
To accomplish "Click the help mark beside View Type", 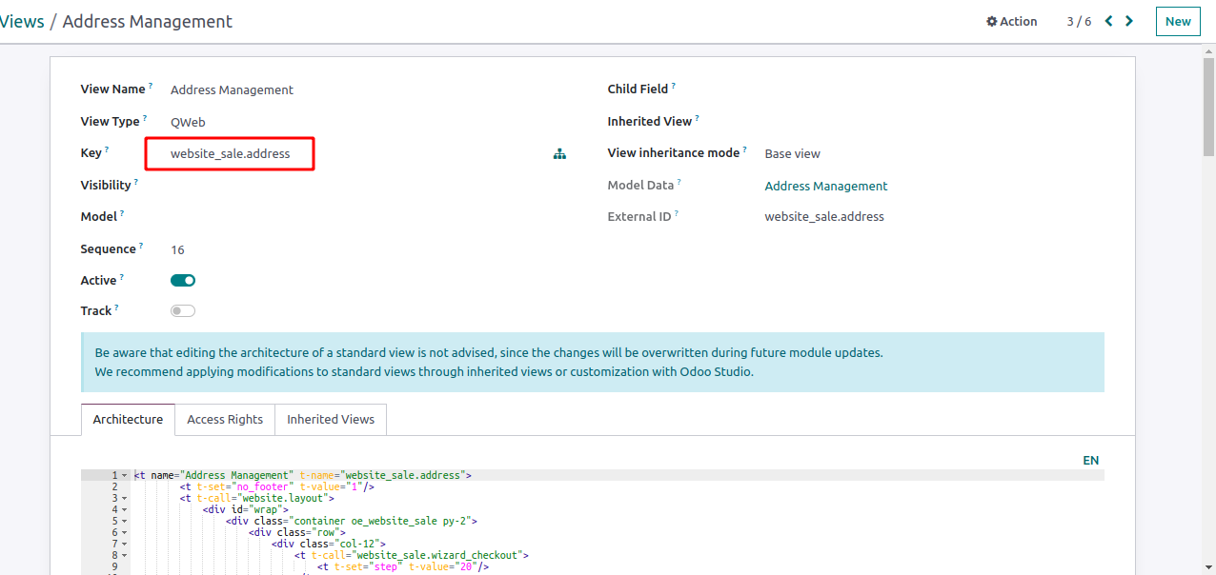I will (x=145, y=118).
